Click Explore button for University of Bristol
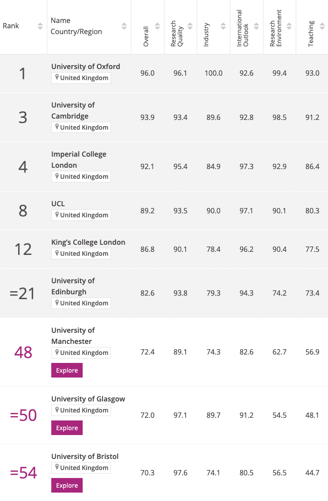 67,486
